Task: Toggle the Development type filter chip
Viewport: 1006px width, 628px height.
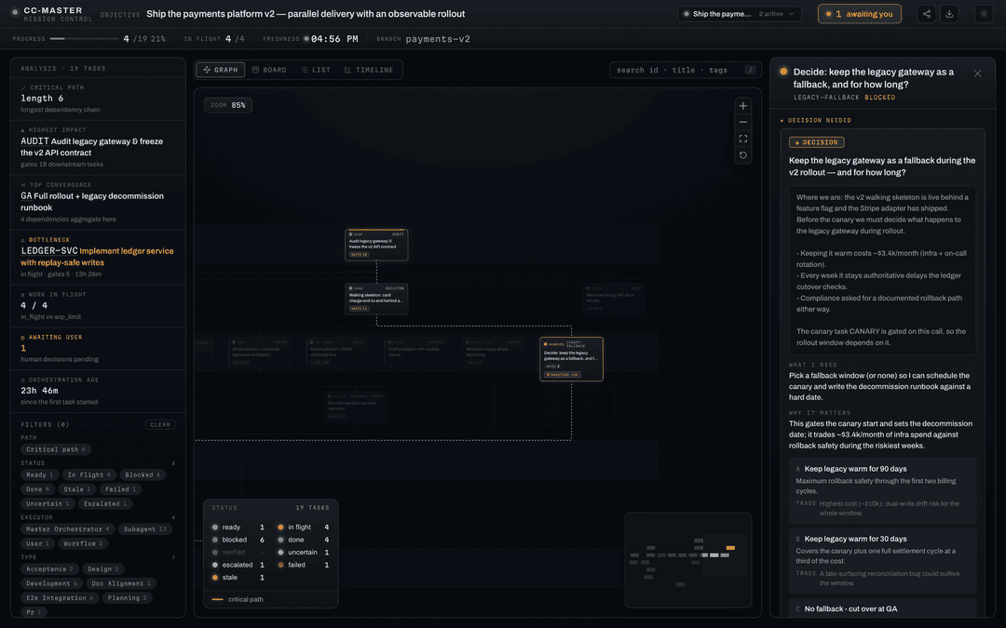Action: [51, 583]
